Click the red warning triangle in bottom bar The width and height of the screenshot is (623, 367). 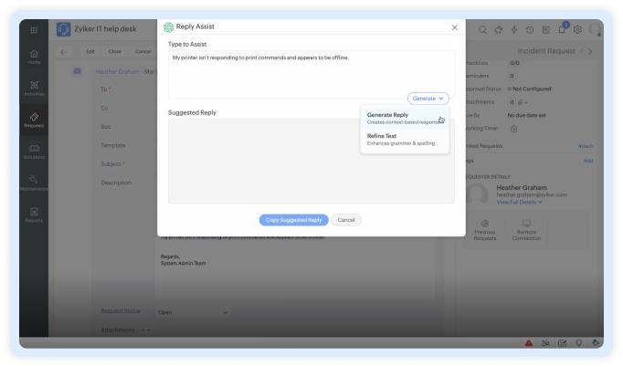(529, 342)
